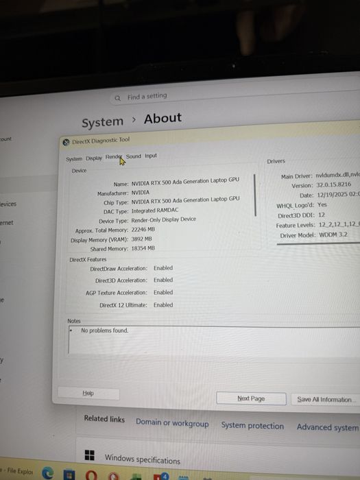Image resolution: width=360 pixels, height=480 pixels.
Task: Click the Manufacturer value NVIDIA
Action: click(x=140, y=193)
